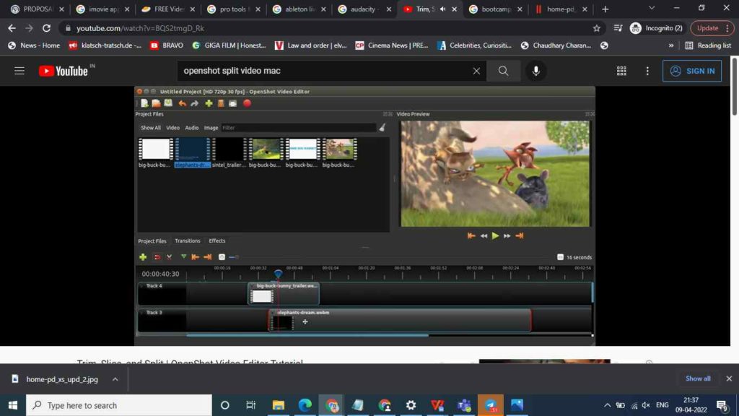Adjust the timeline zoom slider
The height and width of the screenshot is (416, 739).
pyautogui.click(x=234, y=257)
